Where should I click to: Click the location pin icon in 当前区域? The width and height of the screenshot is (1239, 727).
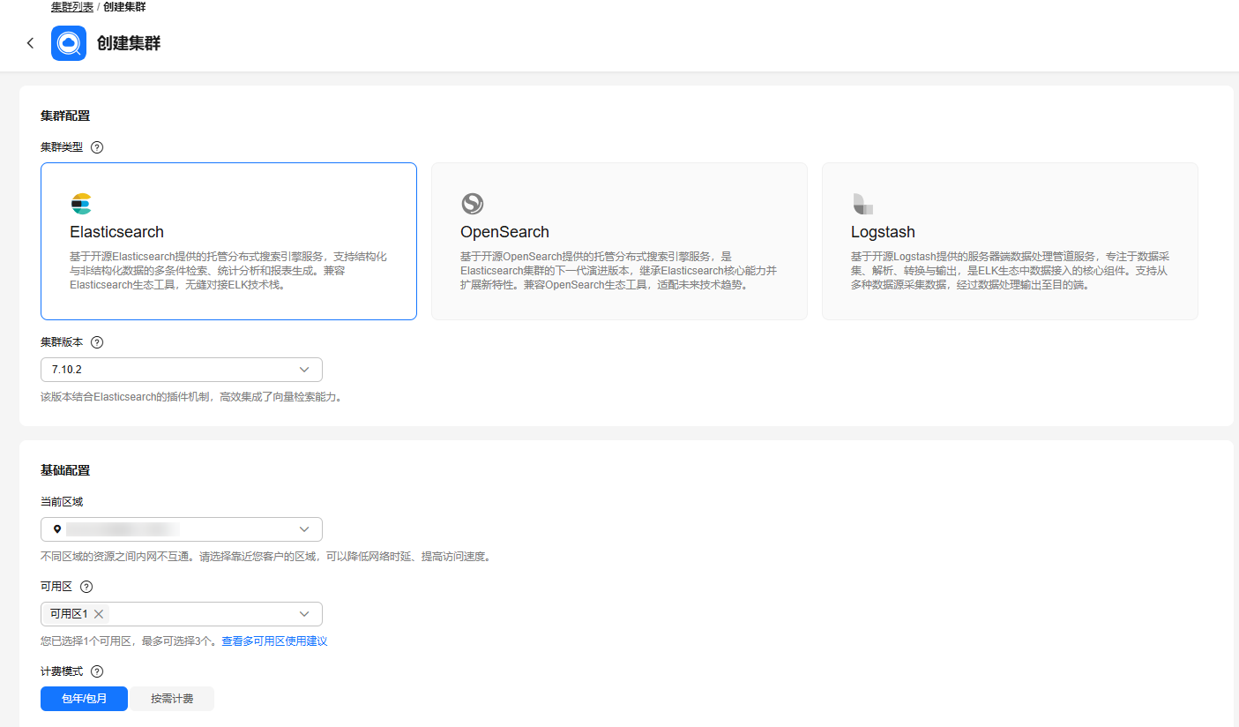point(57,529)
